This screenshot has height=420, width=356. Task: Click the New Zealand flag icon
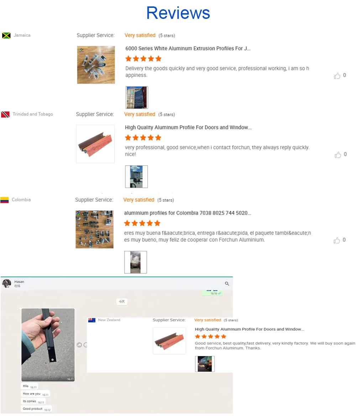(91, 320)
